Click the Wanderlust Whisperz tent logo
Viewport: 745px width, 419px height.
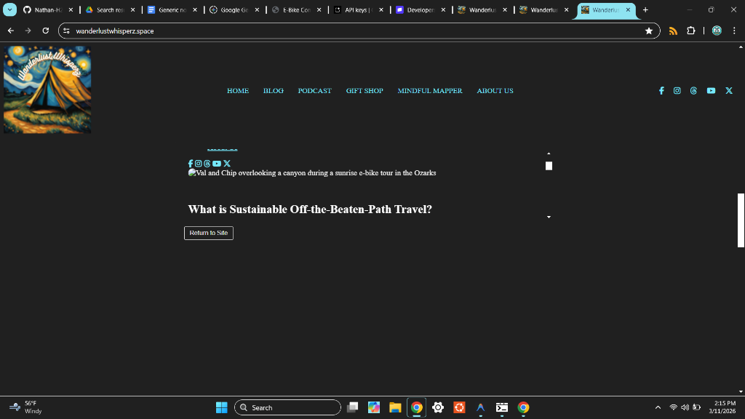tap(47, 89)
